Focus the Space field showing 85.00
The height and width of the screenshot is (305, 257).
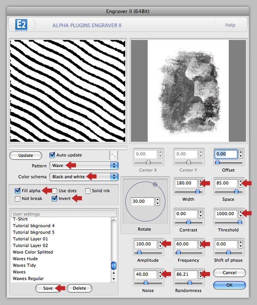(x=226, y=183)
